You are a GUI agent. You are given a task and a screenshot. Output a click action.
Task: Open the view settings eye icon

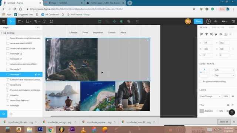216,21
